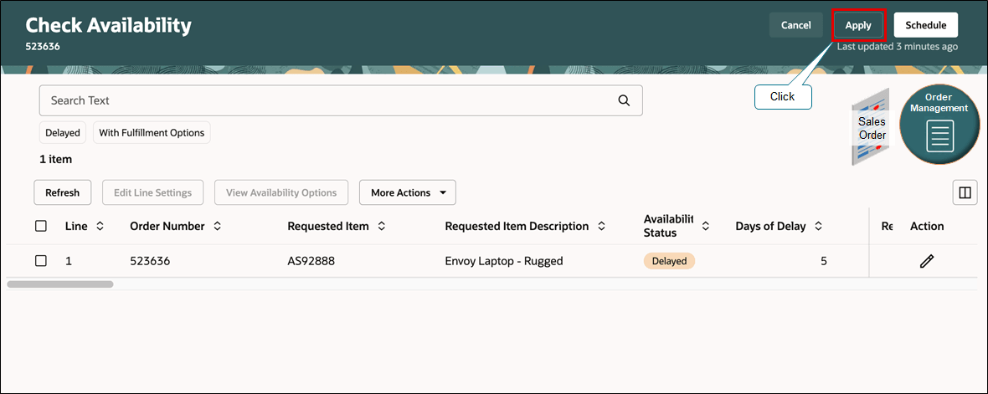Click the horizontal table scrollbar
The image size is (988, 394).
[x=60, y=284]
